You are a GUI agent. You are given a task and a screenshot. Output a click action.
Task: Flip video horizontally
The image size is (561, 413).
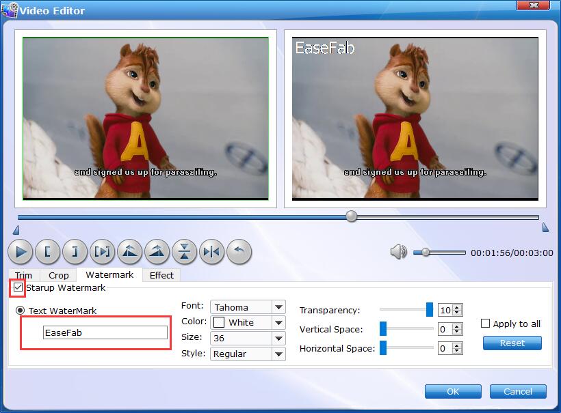212,252
